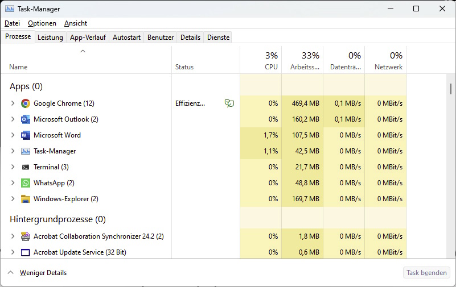The image size is (456, 287).
Task: Expand the Task-Manager process entry
Action: coord(13,151)
